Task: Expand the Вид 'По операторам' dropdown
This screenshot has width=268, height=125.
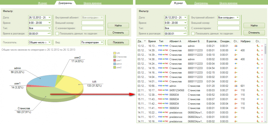Action: [x=102, y=43]
